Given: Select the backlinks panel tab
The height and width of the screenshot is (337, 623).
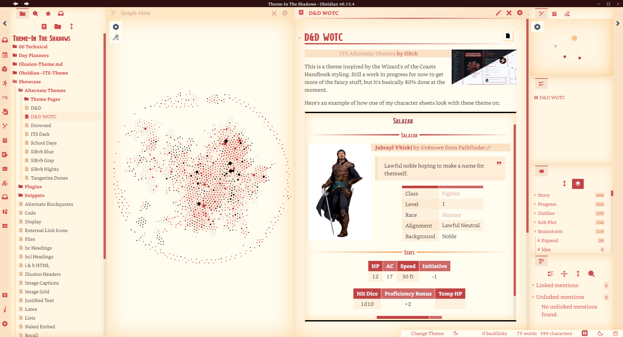Looking at the screenshot, I should pyautogui.click(x=541, y=261).
